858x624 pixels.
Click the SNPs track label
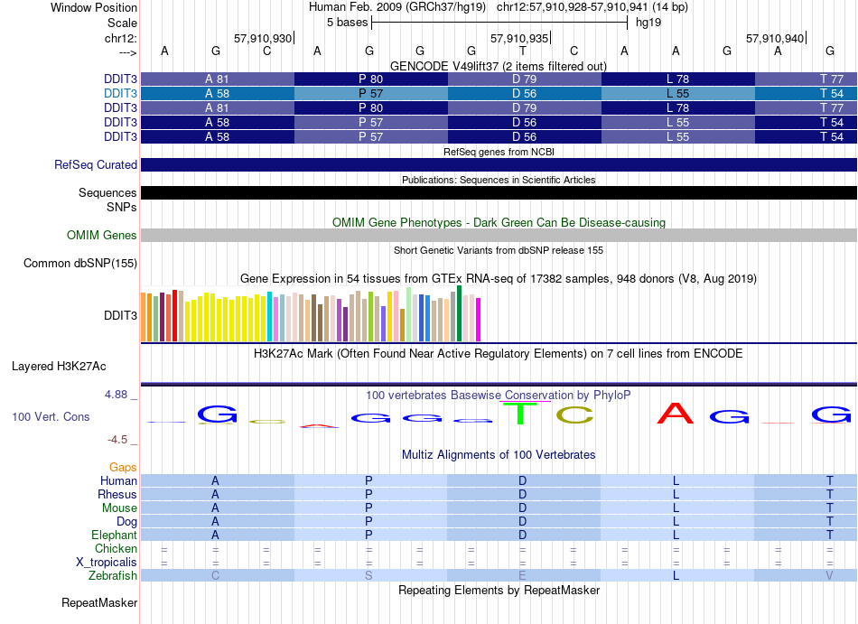pyautogui.click(x=122, y=208)
